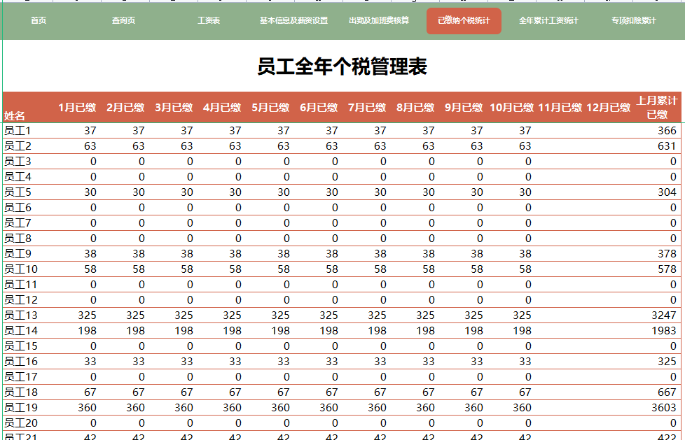This screenshot has width=685, height=440.
Task: Open 基本信息及薪资设置 page
Action: tap(293, 20)
